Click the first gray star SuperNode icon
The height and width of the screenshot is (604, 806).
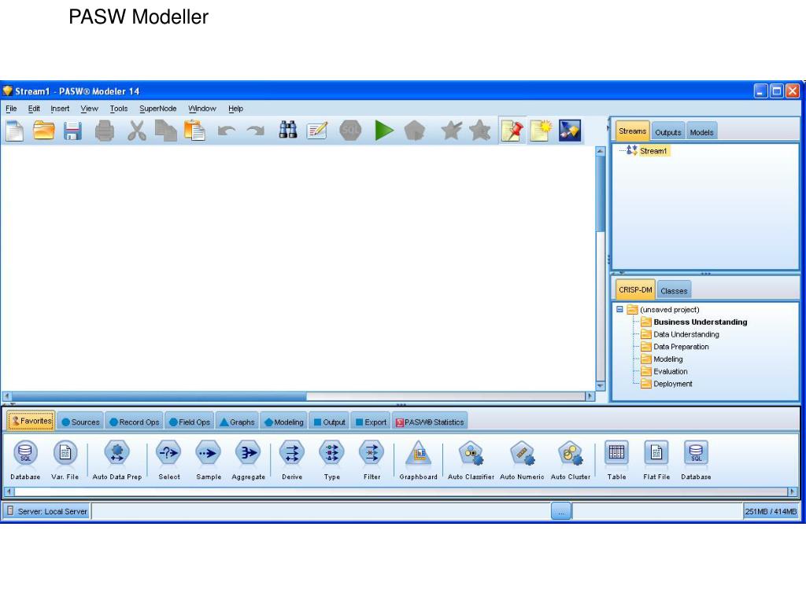tap(451, 131)
